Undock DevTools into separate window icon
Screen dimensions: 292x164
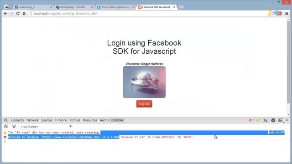tap(281, 120)
